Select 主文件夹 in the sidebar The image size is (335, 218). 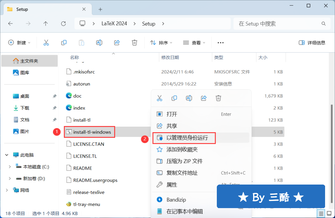[x=29, y=61]
